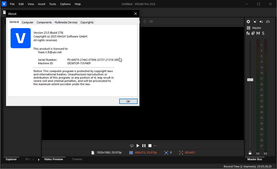
Task: Pause the video preview playback
Action: click(144, 146)
